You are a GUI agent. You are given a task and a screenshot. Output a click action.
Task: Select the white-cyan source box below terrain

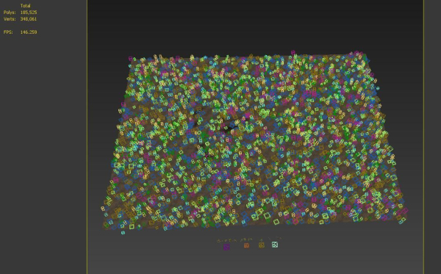275,245
